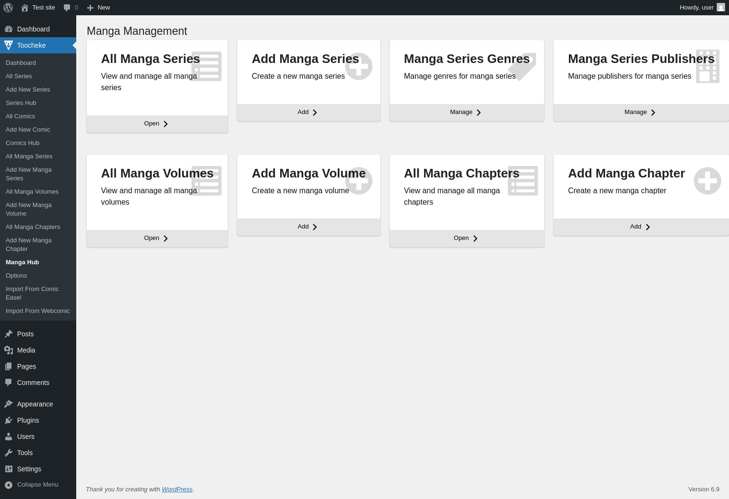Open the comments bubble icon in admin bar

(x=67, y=8)
